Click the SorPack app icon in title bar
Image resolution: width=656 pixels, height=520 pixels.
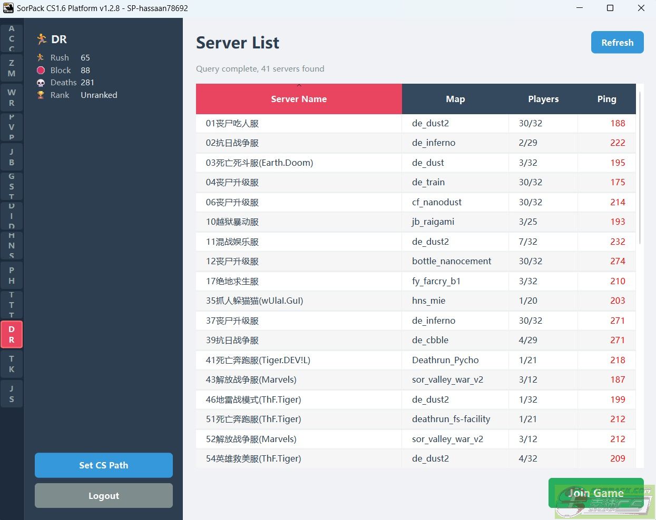tap(8, 8)
